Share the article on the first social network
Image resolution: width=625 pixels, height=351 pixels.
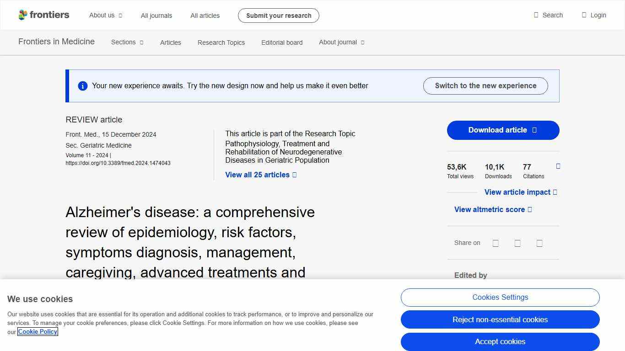click(496, 243)
